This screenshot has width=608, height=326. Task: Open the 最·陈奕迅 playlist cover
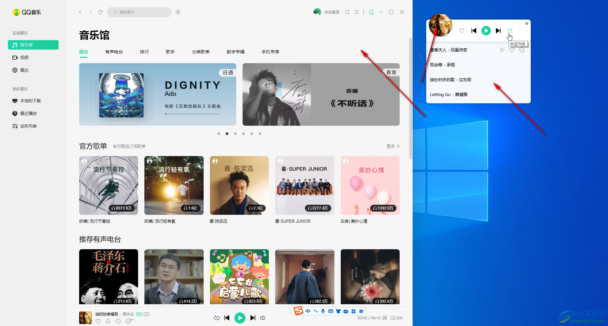point(239,185)
